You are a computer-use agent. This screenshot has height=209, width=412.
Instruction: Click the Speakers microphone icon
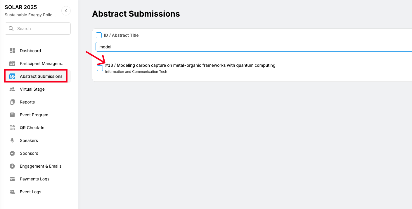tap(12, 140)
